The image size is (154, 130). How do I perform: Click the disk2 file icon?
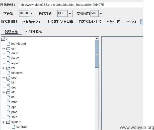pos(8,58)
